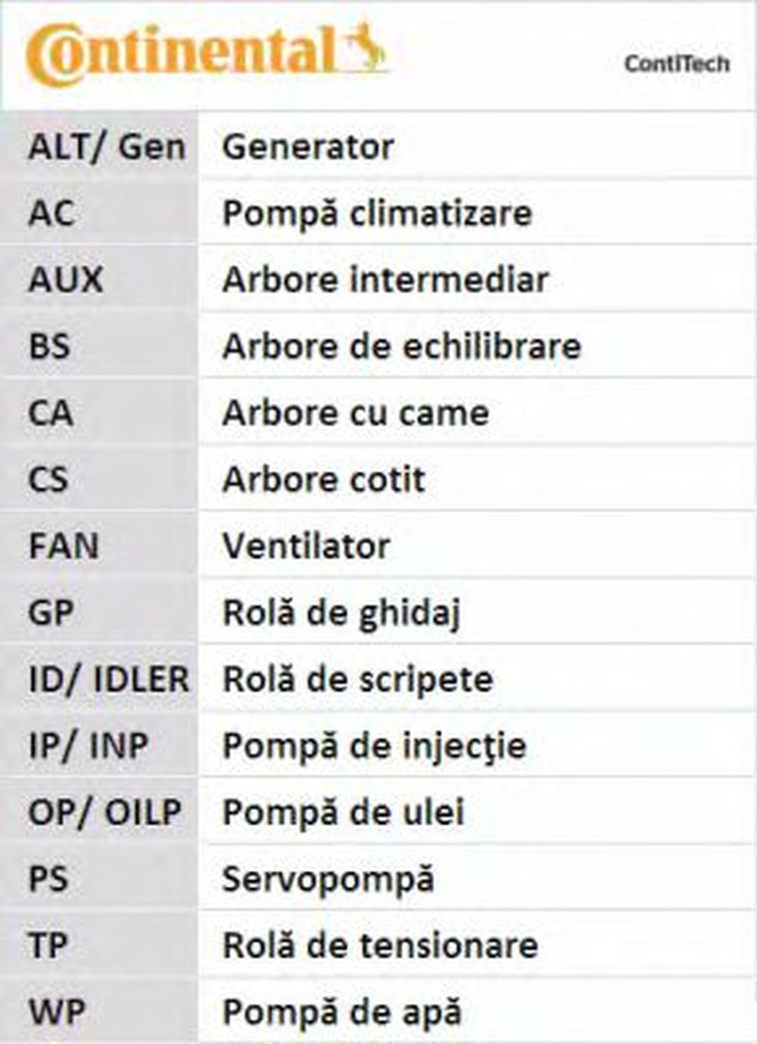Select the OP/ OILP abbreviation cell

tap(104, 813)
